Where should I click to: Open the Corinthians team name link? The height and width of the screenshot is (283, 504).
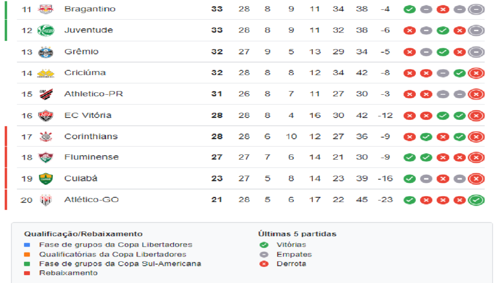[91, 137]
